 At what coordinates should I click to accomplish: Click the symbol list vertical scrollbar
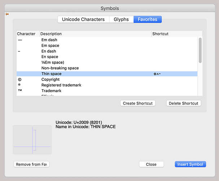(x=200, y=51)
